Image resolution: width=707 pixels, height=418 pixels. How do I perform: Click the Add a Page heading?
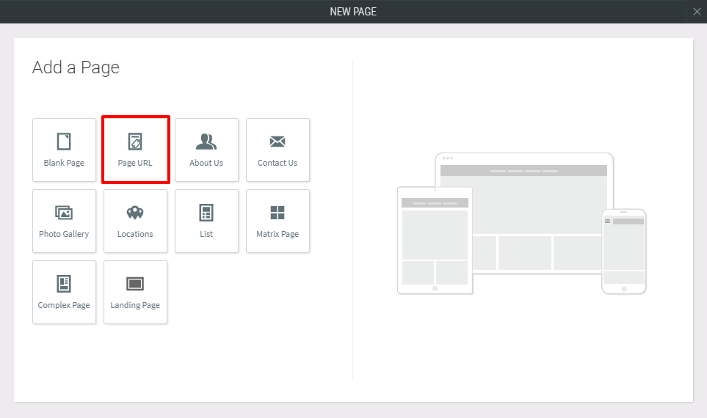(x=76, y=67)
